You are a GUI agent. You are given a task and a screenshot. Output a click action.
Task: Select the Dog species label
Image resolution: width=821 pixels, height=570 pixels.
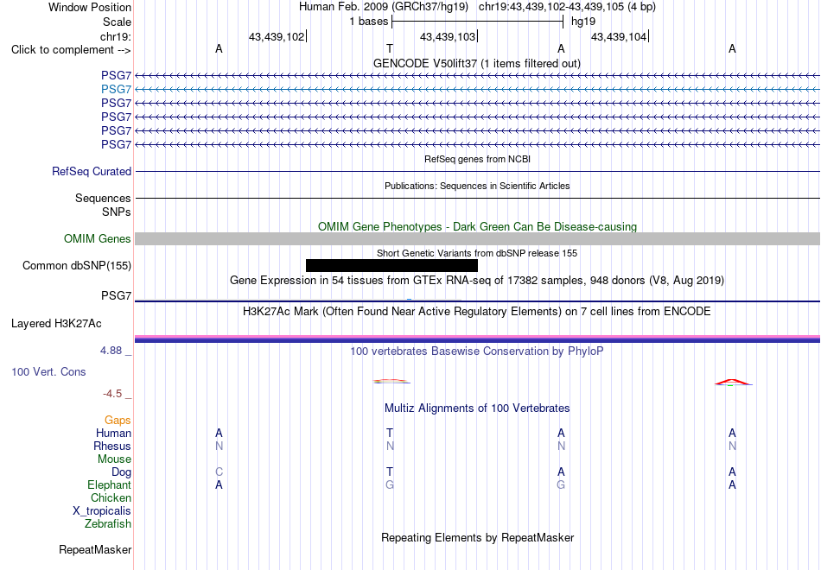[x=122, y=472]
